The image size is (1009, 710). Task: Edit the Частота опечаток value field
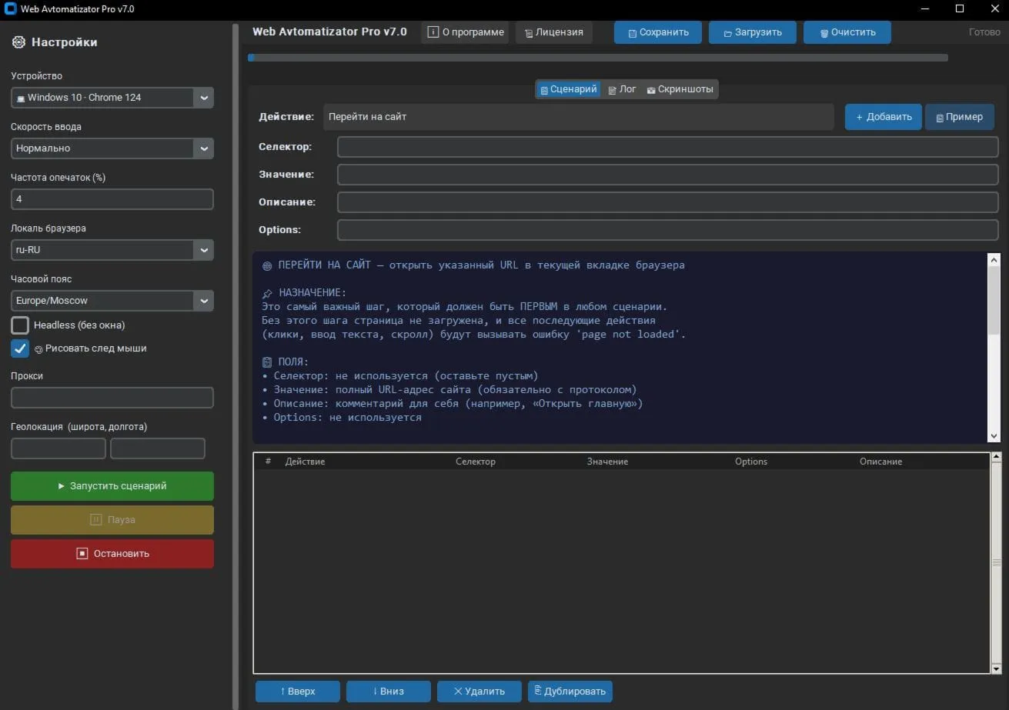112,199
